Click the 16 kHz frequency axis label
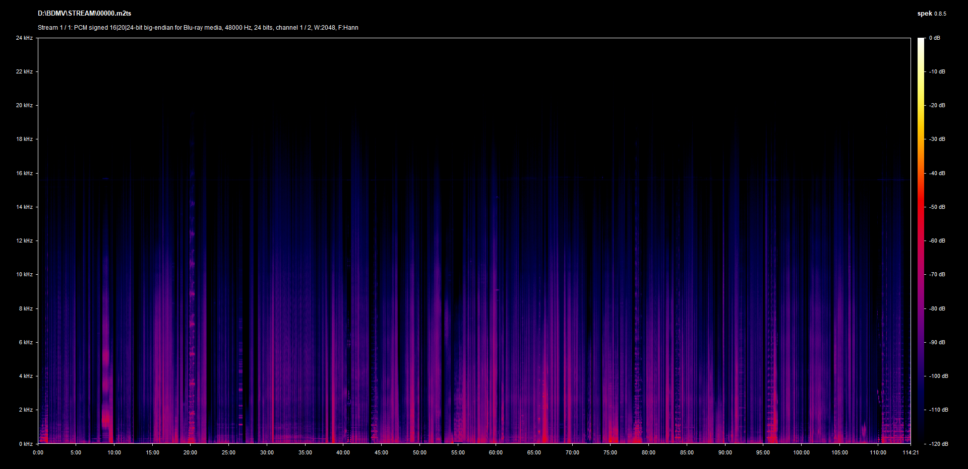This screenshot has width=968, height=469. (24, 173)
